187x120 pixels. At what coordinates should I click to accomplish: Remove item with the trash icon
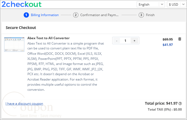[180, 39]
